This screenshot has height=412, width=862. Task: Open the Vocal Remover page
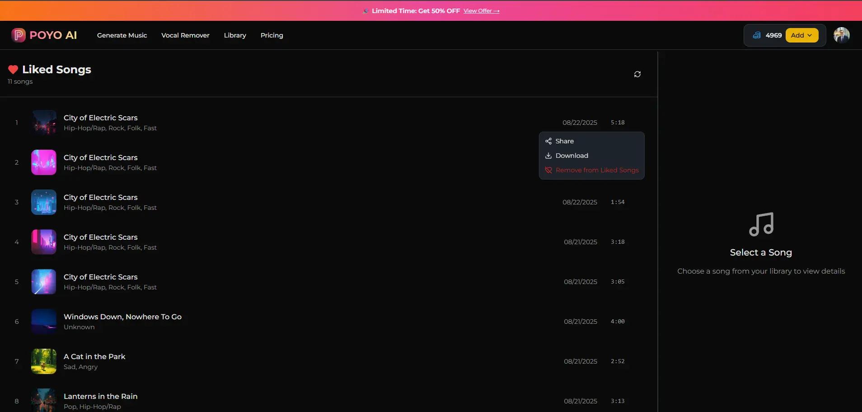coord(185,35)
